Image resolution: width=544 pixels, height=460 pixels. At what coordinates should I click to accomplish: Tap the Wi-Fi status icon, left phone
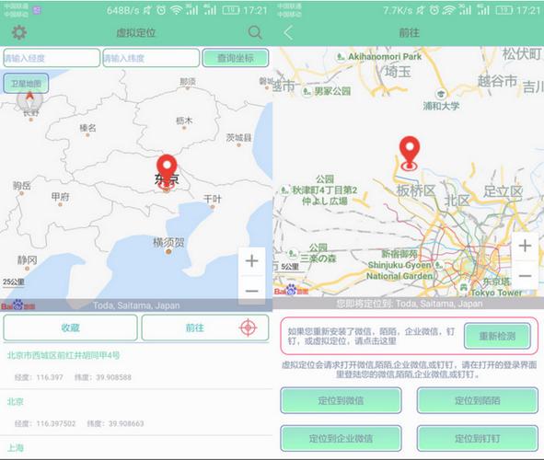tap(177, 10)
